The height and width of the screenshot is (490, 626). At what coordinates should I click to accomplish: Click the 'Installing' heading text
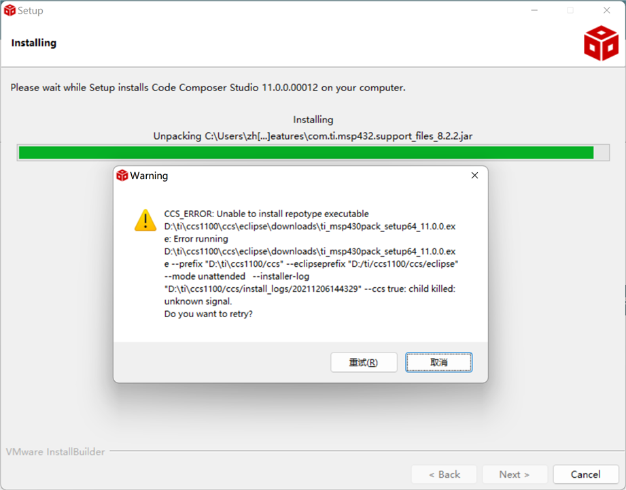tap(34, 43)
